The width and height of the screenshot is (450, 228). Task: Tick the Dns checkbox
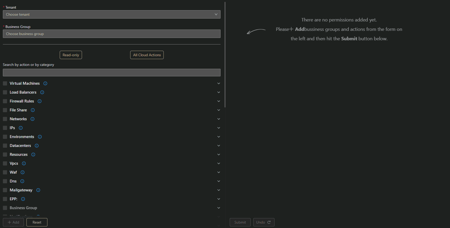click(x=5, y=181)
